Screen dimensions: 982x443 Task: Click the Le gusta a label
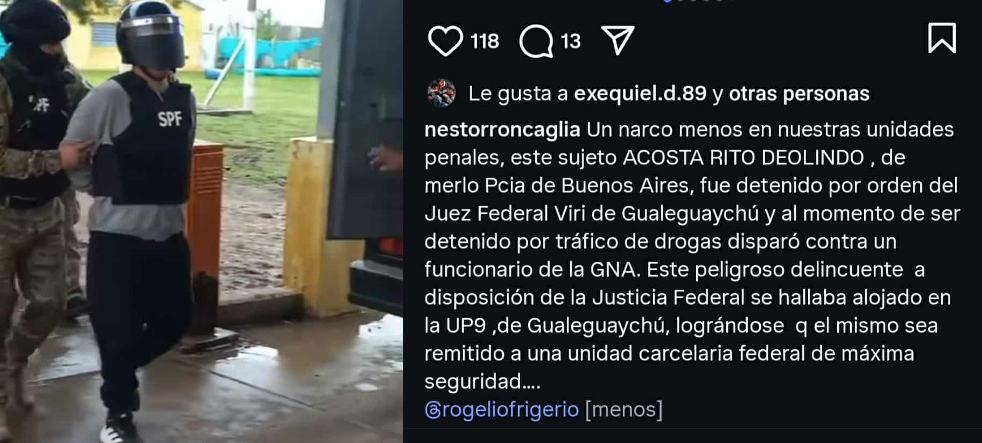click(518, 94)
